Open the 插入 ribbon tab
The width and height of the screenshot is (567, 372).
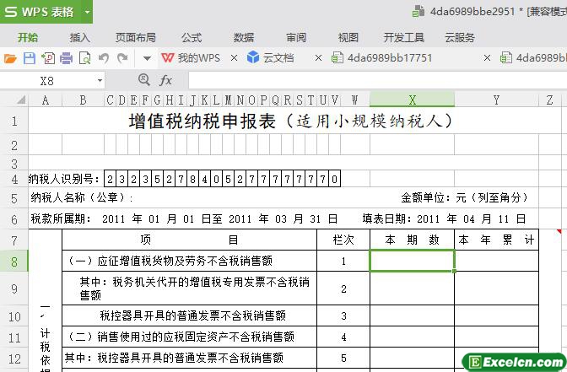coord(80,37)
